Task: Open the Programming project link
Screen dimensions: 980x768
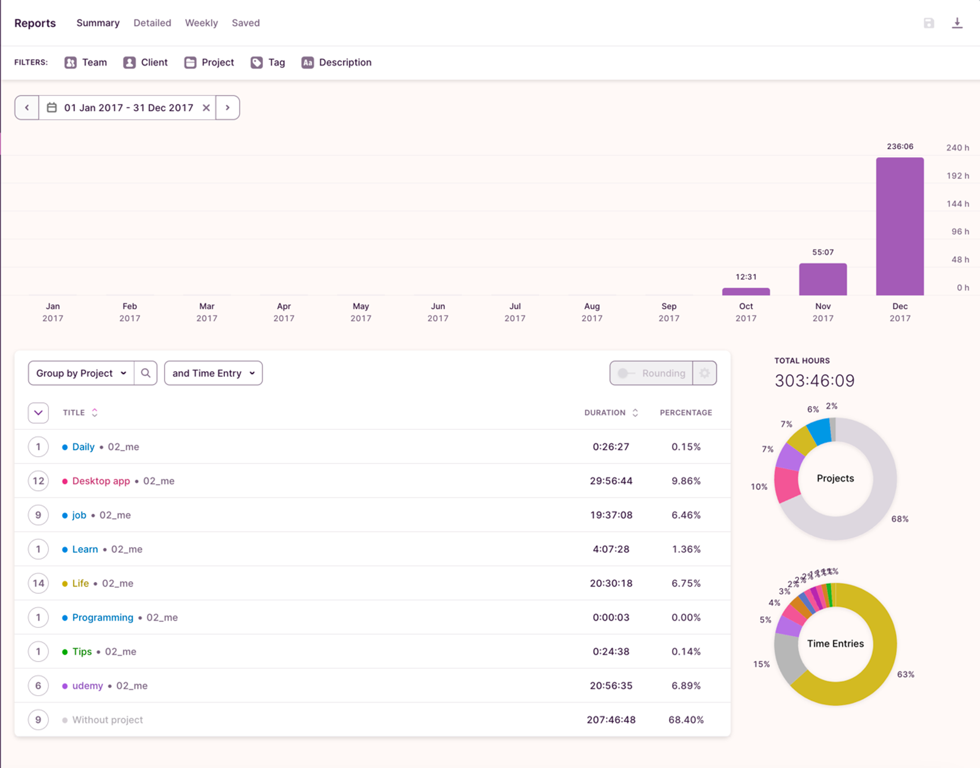Action: 103,617
